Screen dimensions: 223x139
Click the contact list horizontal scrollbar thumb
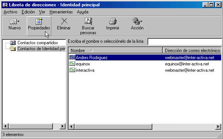point(113,126)
